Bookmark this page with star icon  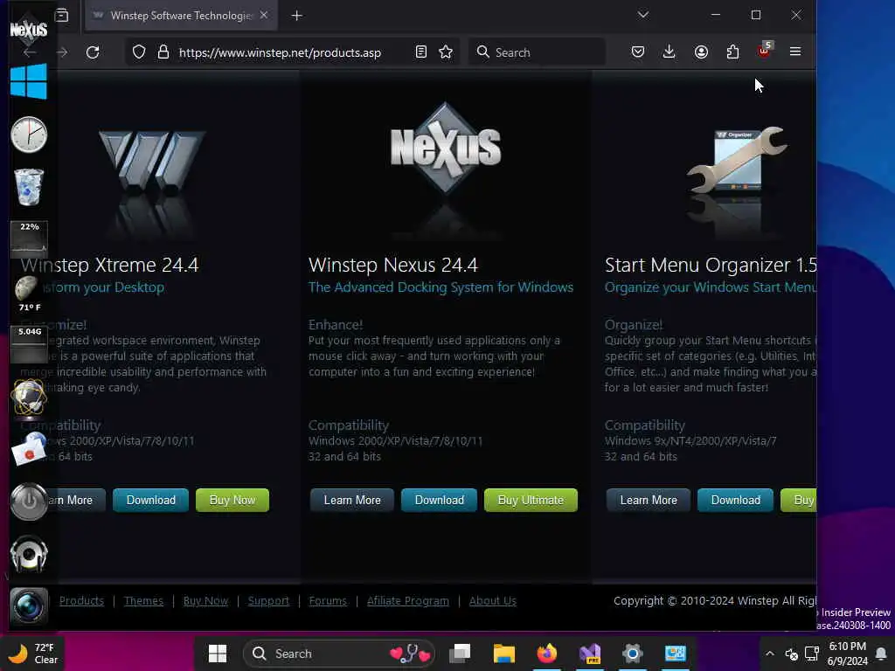[x=446, y=52]
